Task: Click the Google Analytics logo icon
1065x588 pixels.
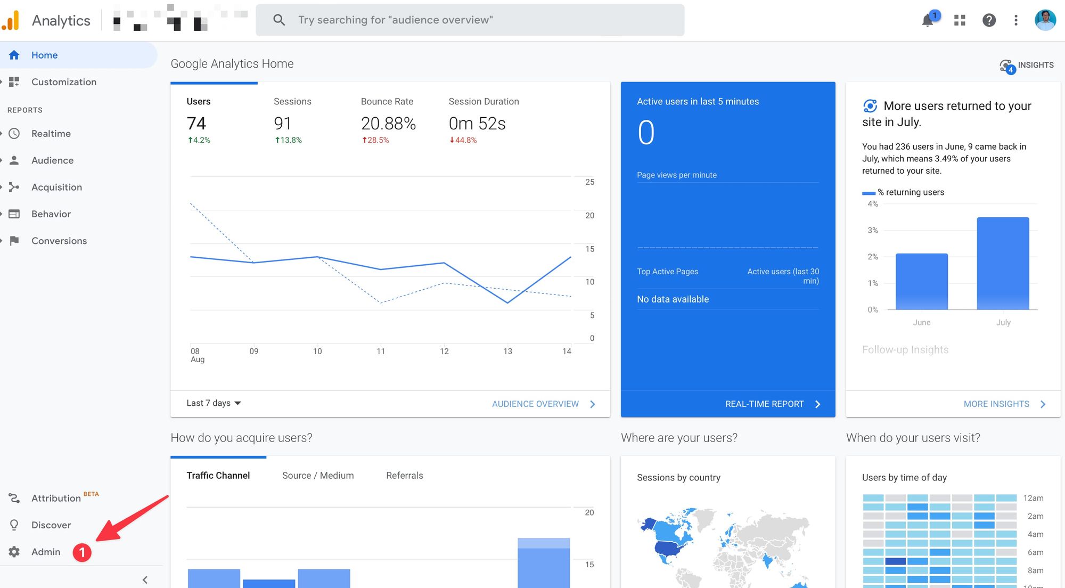Action: pyautogui.click(x=11, y=20)
